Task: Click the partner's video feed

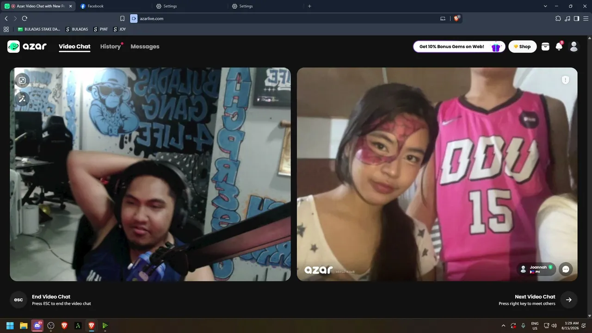Action: click(x=437, y=174)
